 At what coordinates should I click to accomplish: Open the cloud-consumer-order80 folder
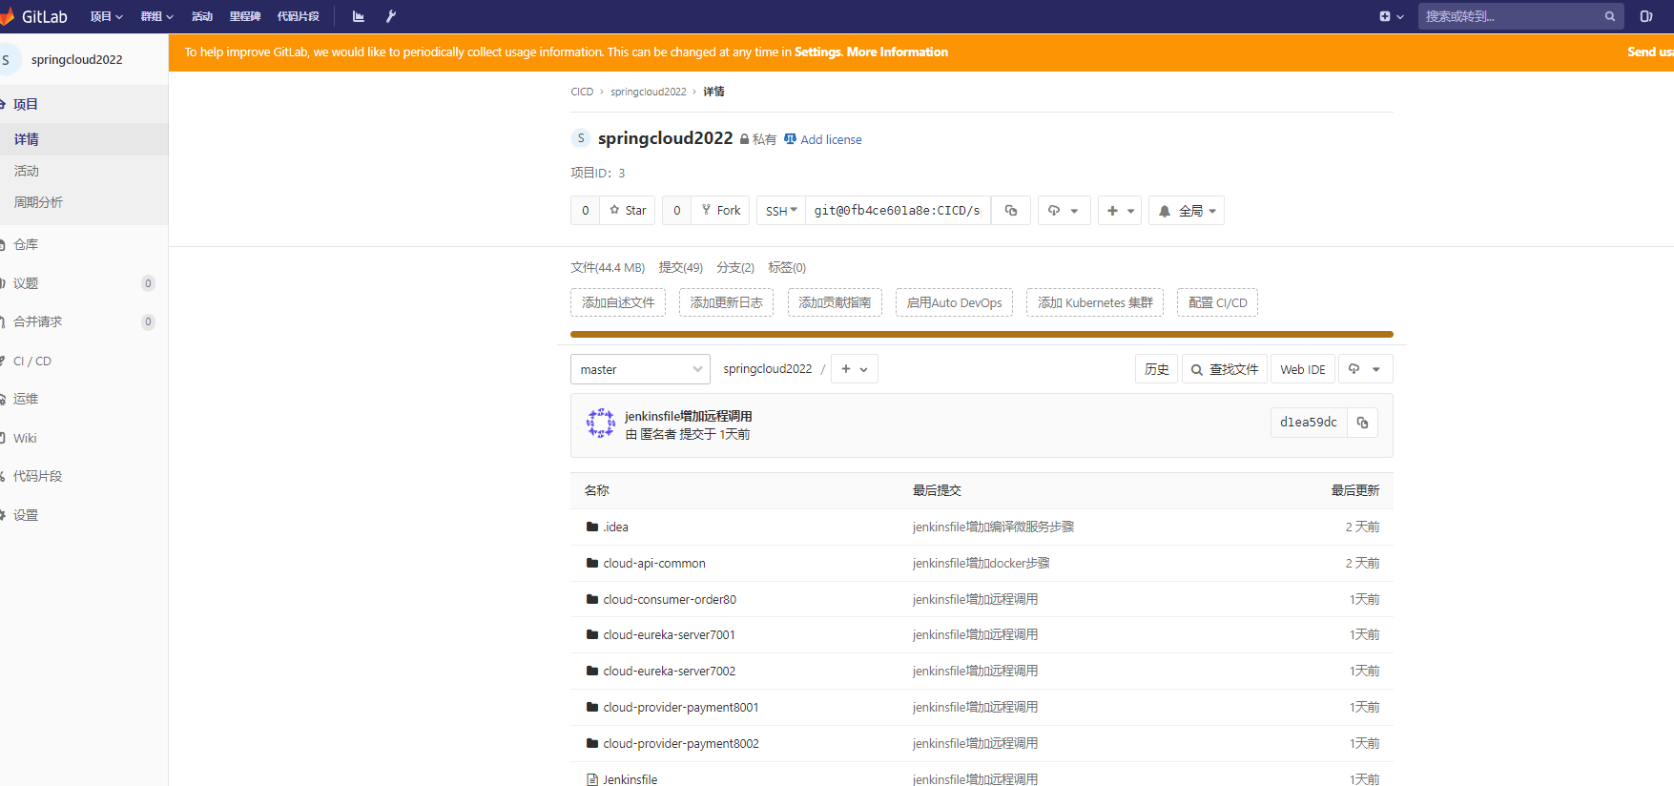(670, 599)
